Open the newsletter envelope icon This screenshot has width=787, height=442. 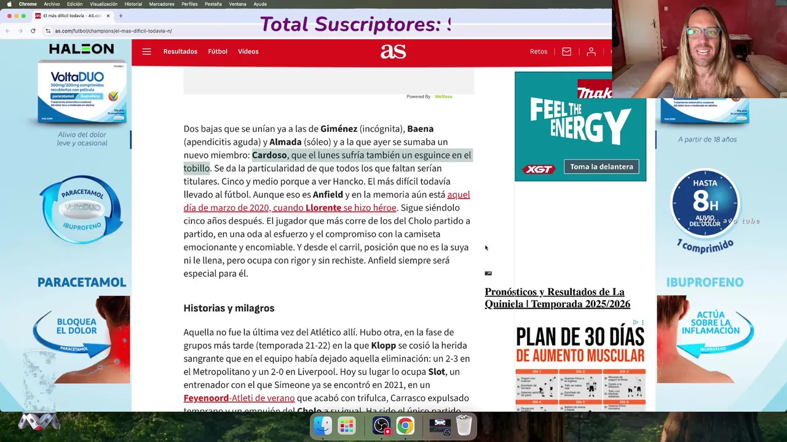coord(566,52)
